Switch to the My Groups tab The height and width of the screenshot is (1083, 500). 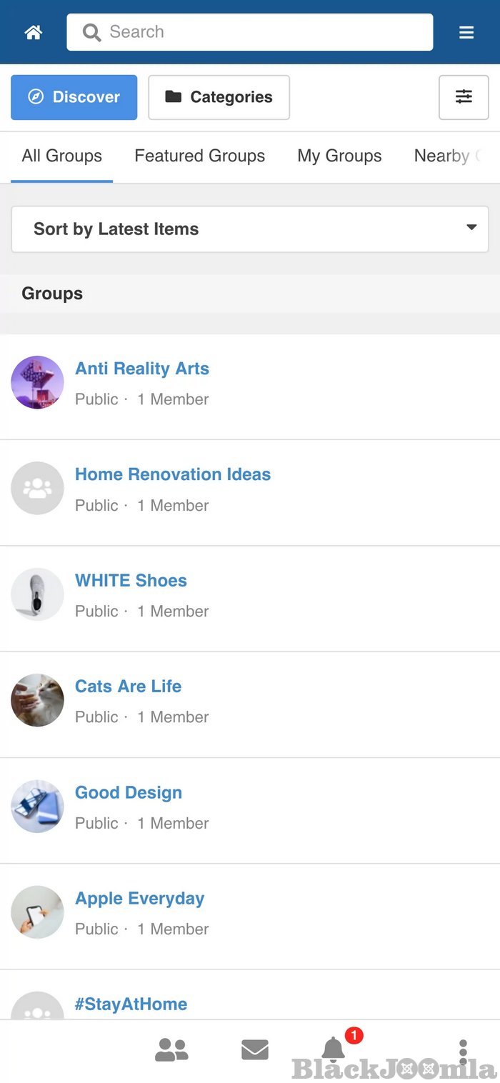tap(339, 156)
